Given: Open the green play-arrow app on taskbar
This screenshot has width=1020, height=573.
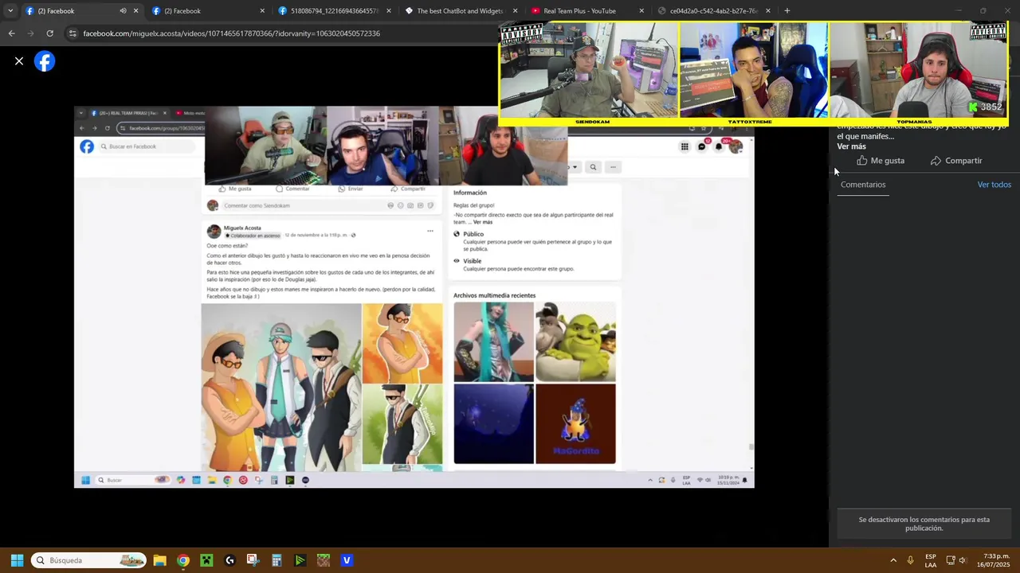Looking at the screenshot, I should [300, 560].
